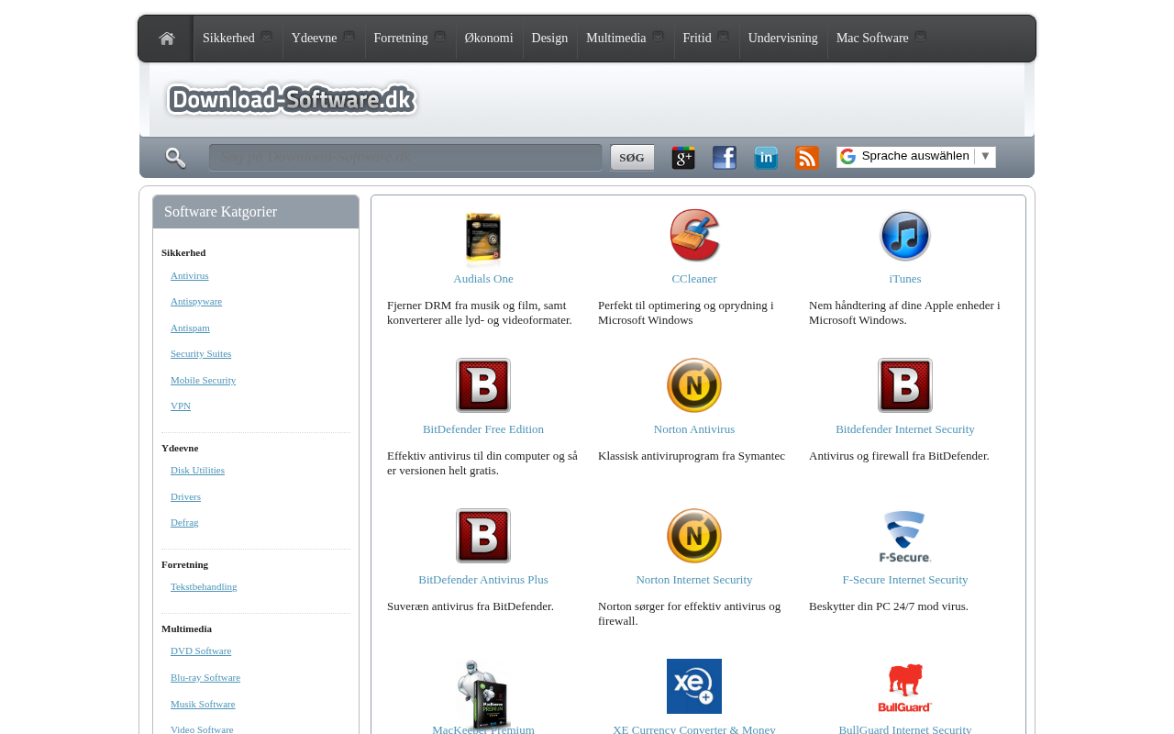Click the CCleaner product icon
The width and height of the screenshot is (1174, 734).
click(694, 236)
